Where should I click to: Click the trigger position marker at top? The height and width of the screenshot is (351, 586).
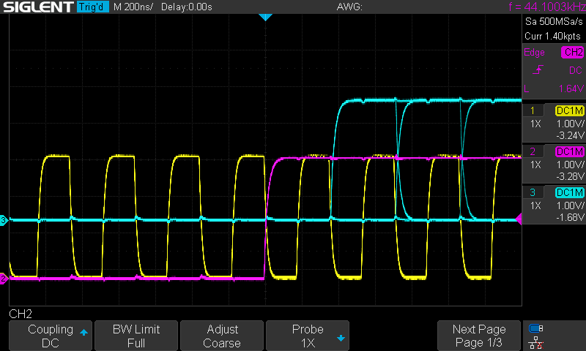coord(265,17)
